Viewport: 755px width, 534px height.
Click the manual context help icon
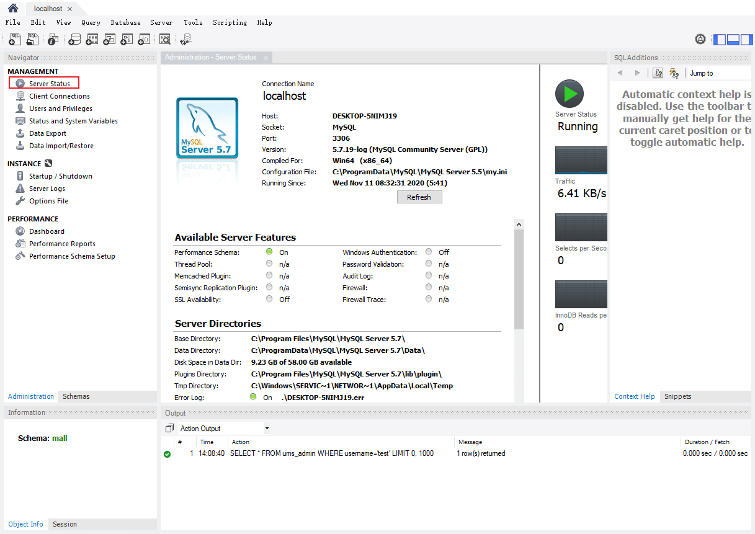(658, 73)
